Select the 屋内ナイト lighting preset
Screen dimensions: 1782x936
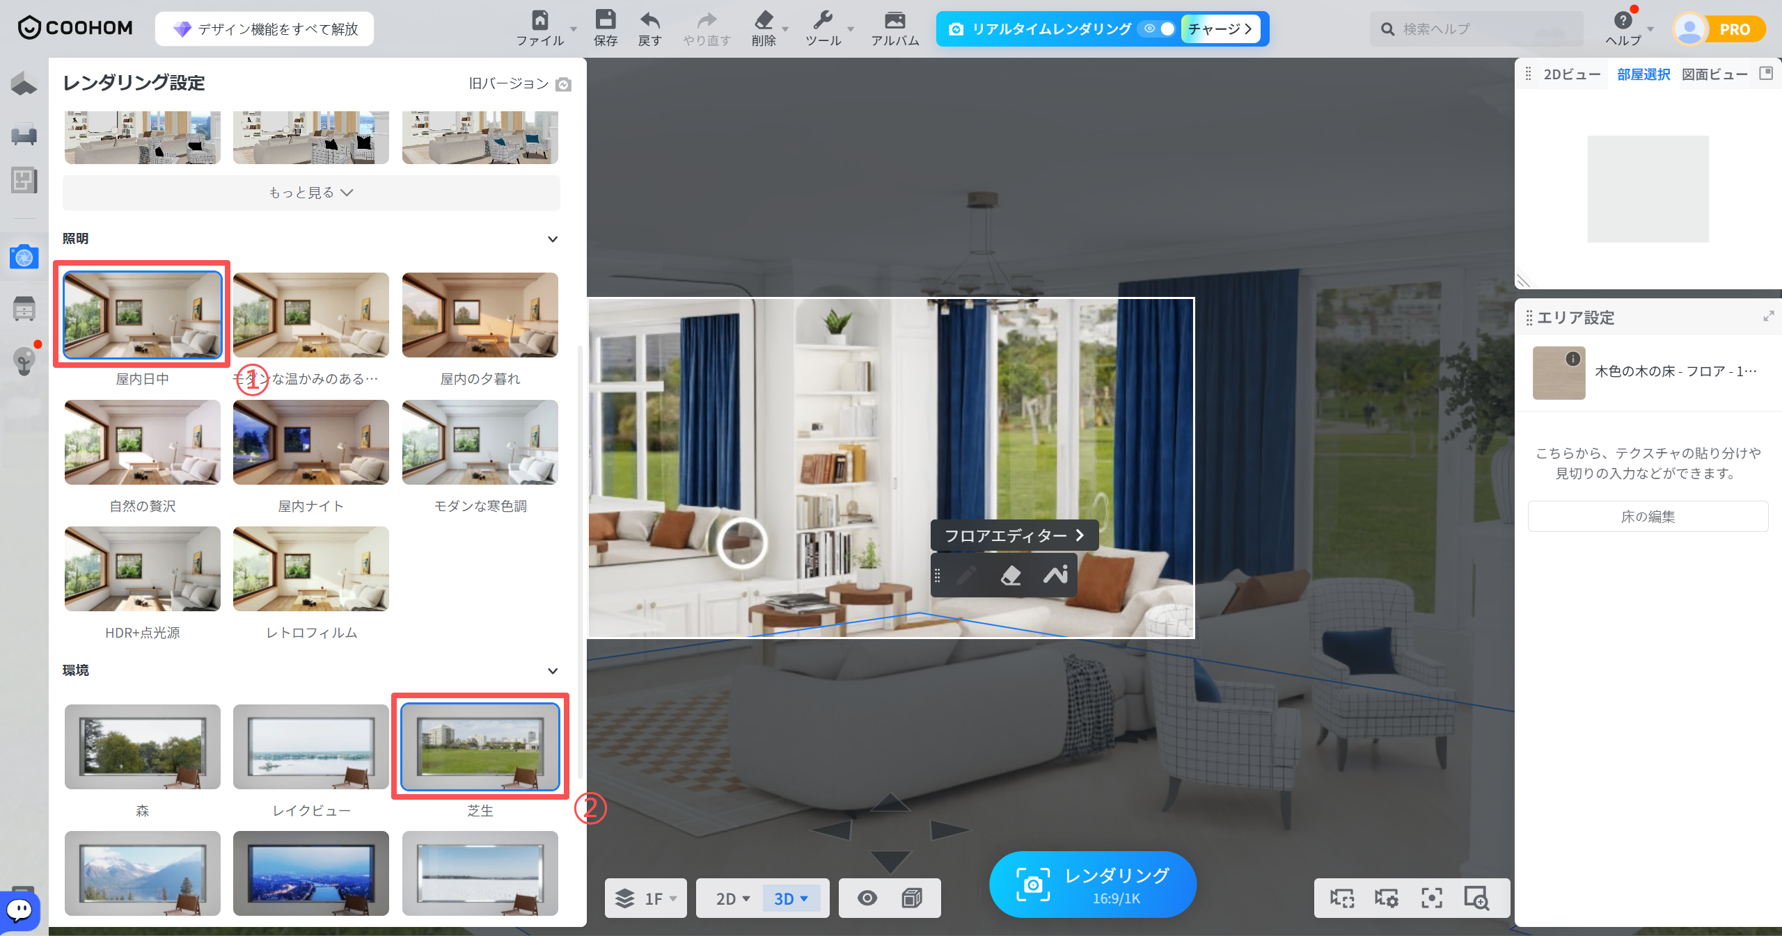[x=311, y=442]
